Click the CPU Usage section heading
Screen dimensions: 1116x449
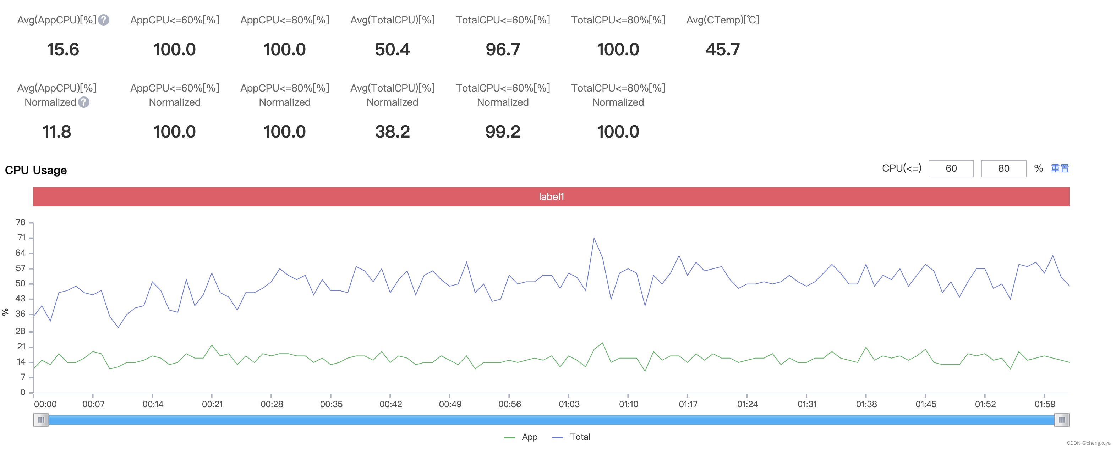pyautogui.click(x=36, y=170)
